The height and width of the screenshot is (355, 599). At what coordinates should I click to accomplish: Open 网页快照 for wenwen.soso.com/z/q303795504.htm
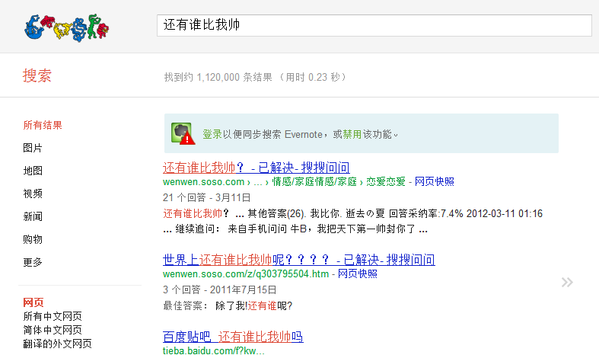coord(358,274)
